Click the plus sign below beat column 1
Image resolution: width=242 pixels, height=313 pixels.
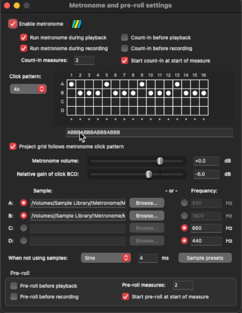click(72, 119)
